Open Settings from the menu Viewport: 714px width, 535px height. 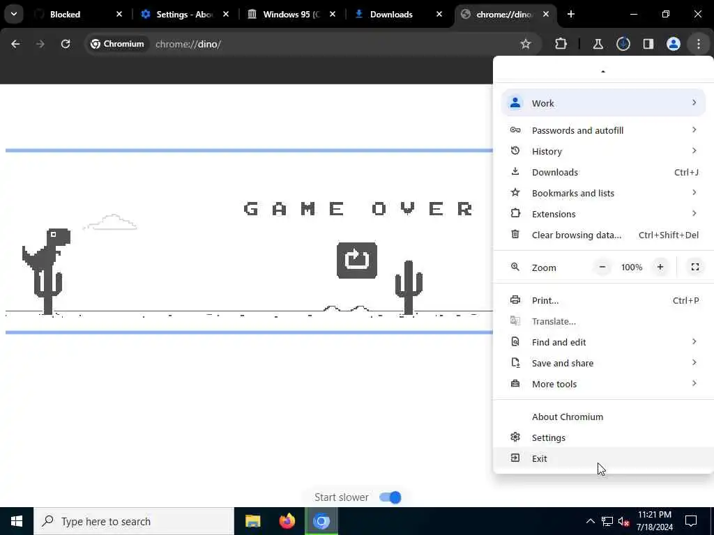coord(603,437)
